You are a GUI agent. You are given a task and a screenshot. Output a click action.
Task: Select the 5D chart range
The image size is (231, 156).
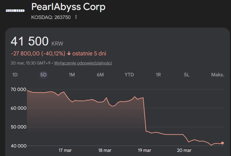pos(44,75)
